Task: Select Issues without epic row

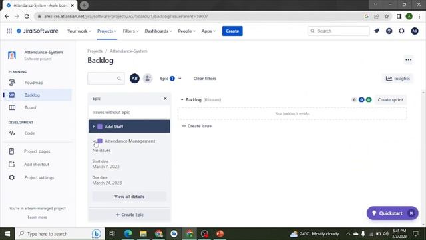Action: [x=129, y=112]
